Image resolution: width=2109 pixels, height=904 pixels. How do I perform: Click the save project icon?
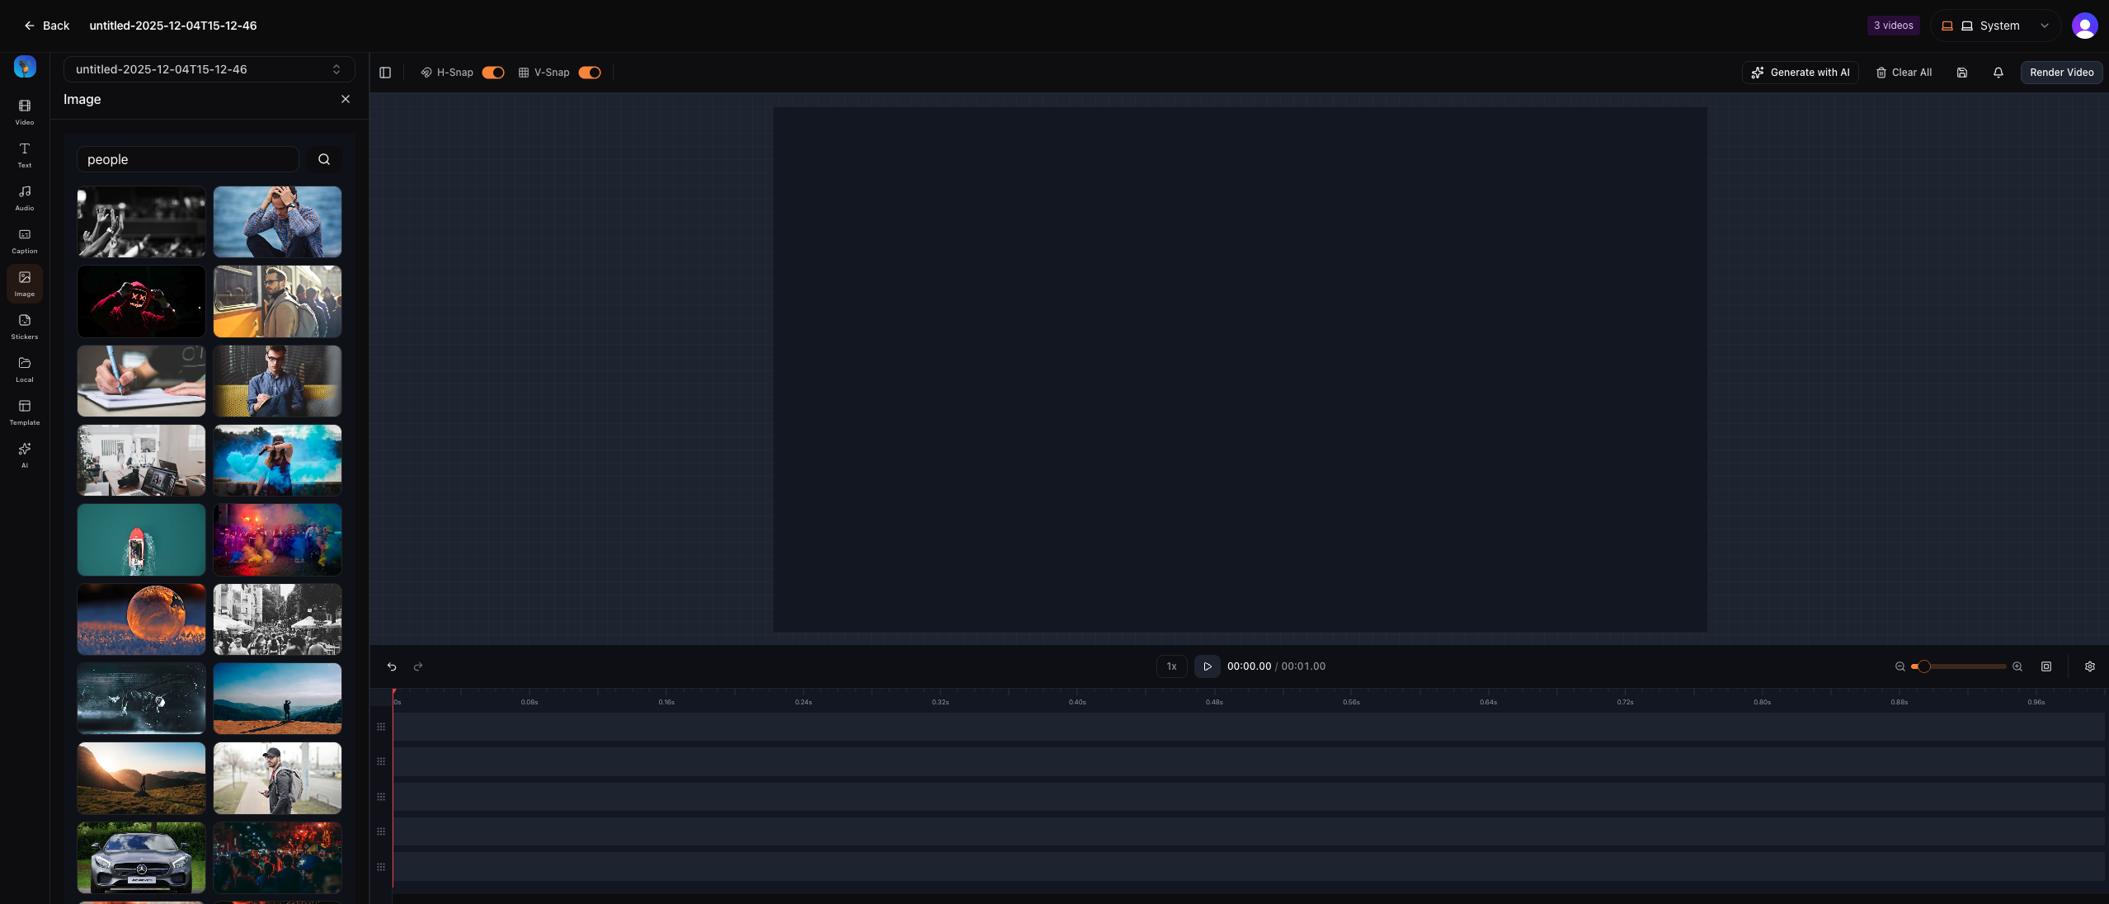1962,73
